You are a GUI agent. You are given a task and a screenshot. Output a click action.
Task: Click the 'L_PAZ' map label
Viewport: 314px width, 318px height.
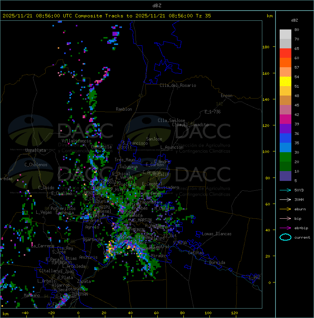click(255, 278)
